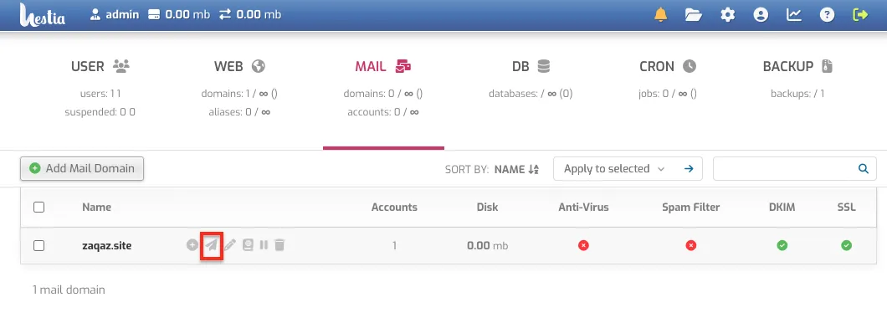Screen dimensions: 887x323
Task: Click Add Mail Domain button
Action: tap(82, 168)
